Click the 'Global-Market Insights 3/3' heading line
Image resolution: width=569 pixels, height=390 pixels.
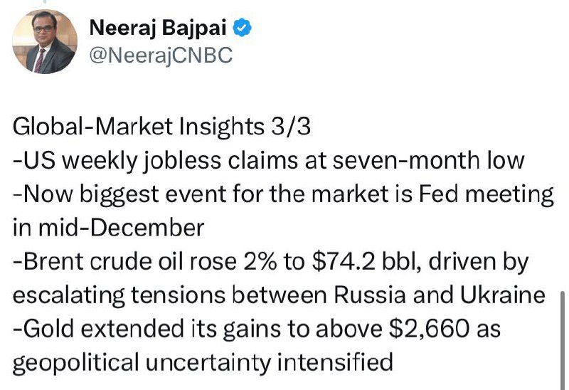162,127
